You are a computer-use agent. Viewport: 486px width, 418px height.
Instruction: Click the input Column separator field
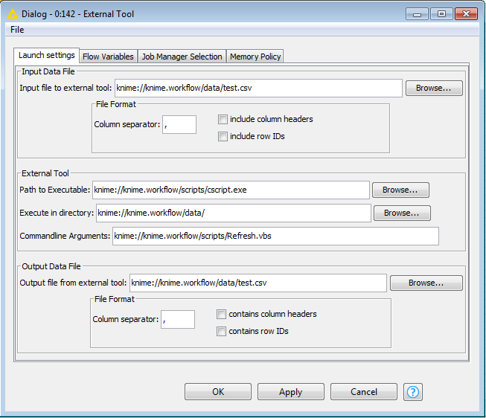[179, 124]
